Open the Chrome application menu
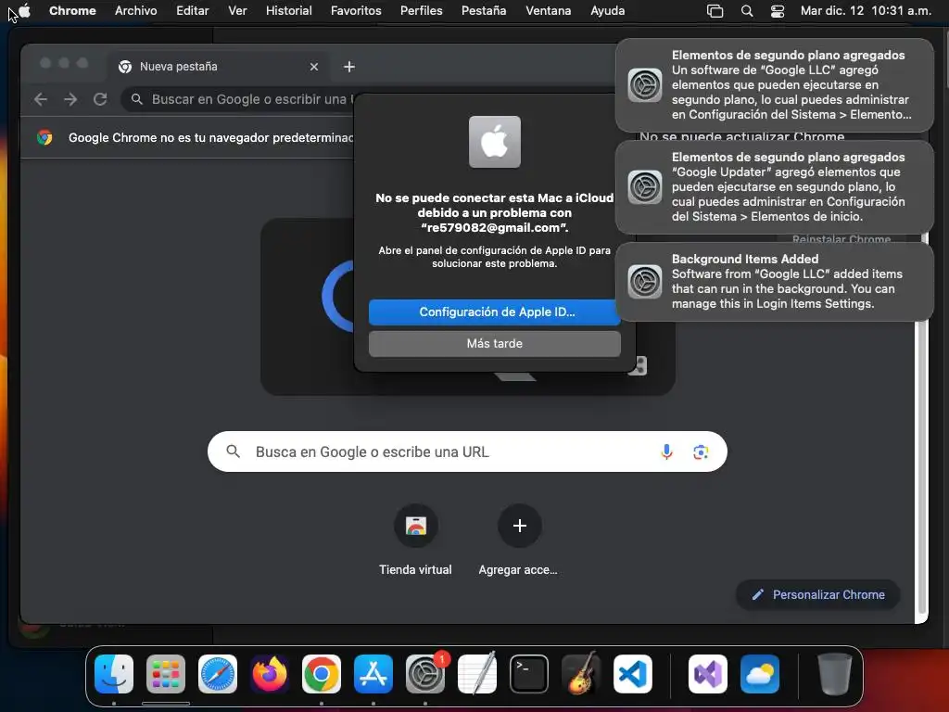The height and width of the screenshot is (712, 949). pos(72,10)
